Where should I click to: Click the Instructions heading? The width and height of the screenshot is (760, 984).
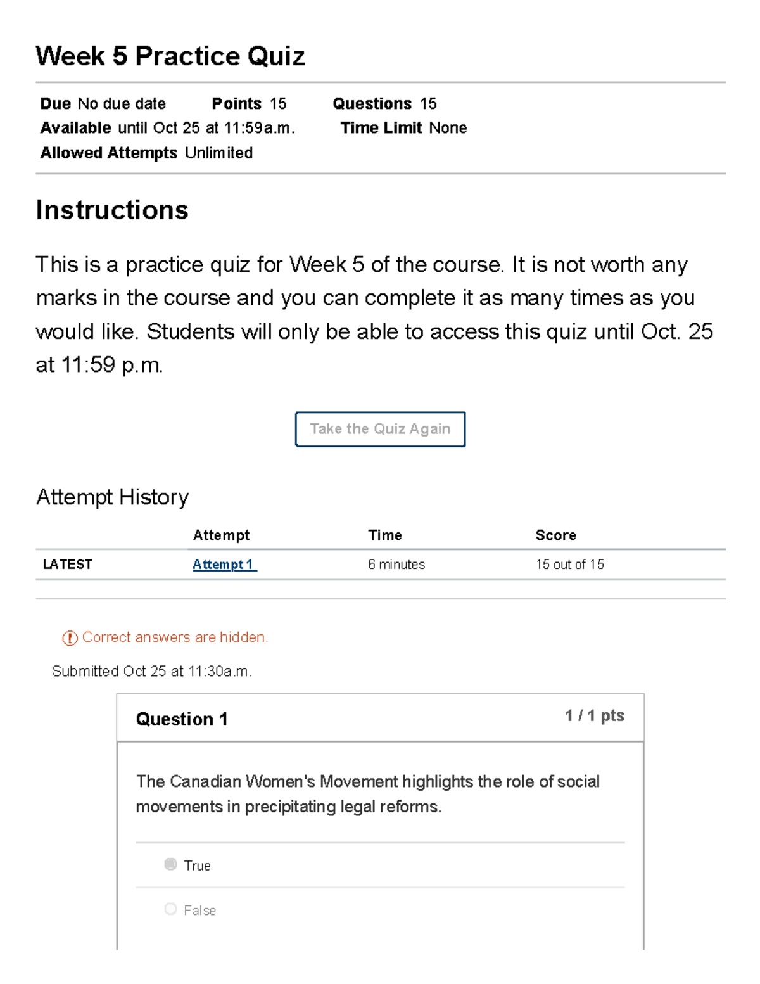[x=112, y=210]
